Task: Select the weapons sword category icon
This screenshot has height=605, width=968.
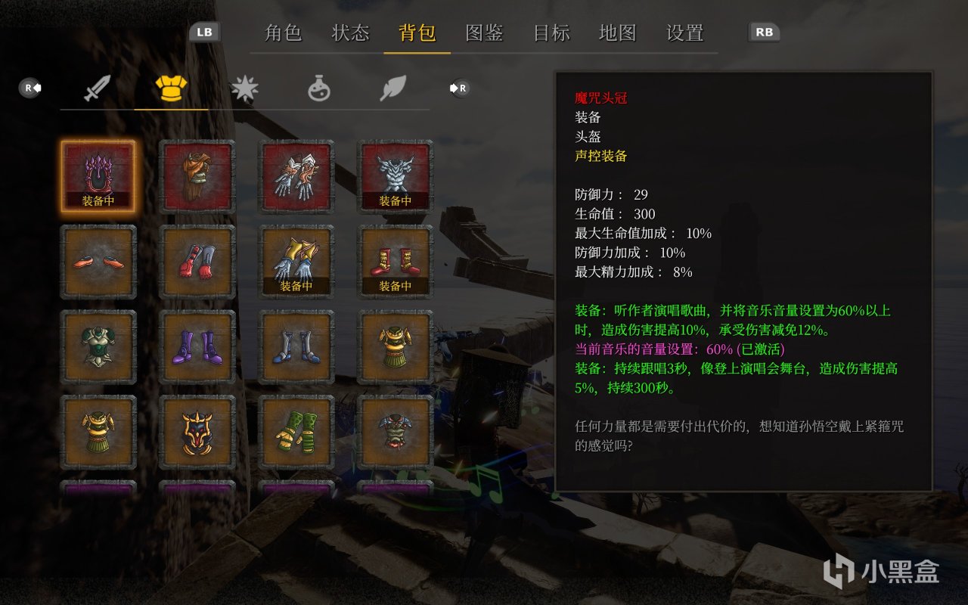Action: pos(97,88)
